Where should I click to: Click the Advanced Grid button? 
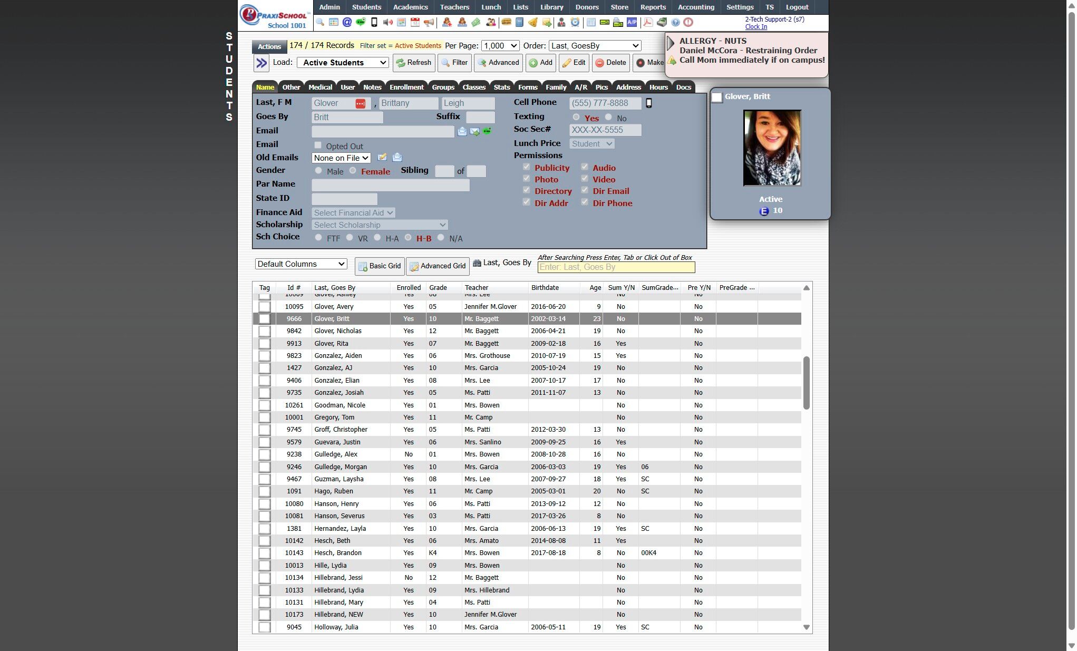pos(438,266)
